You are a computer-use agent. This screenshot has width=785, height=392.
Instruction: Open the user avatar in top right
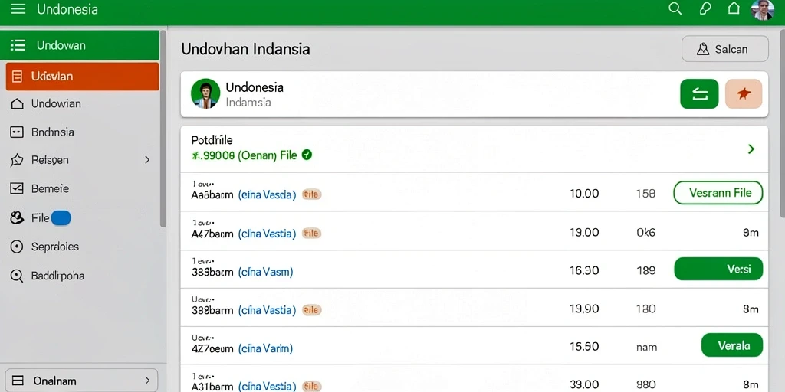point(763,9)
